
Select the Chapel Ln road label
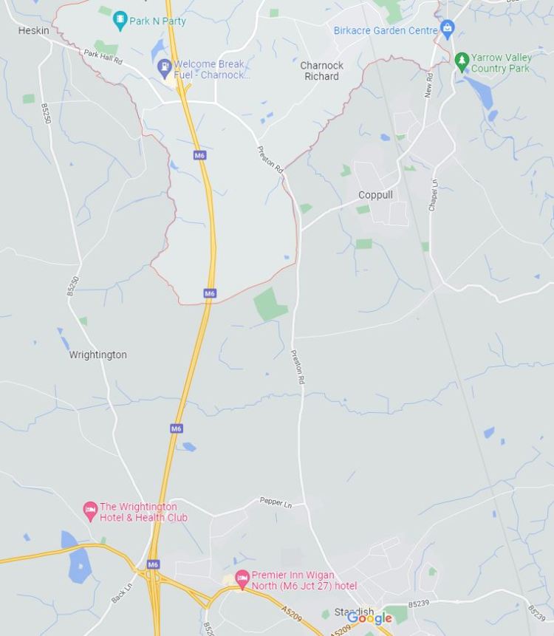click(434, 195)
